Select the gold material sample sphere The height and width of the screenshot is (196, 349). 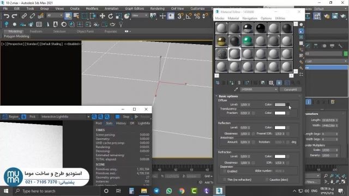click(x=221, y=41)
